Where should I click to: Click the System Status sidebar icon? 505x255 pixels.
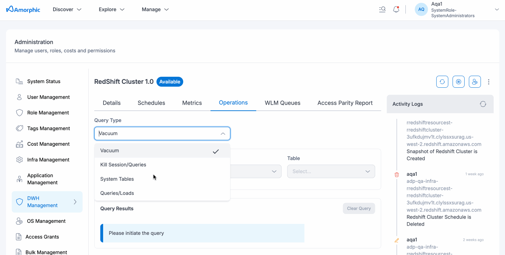[x=19, y=81]
